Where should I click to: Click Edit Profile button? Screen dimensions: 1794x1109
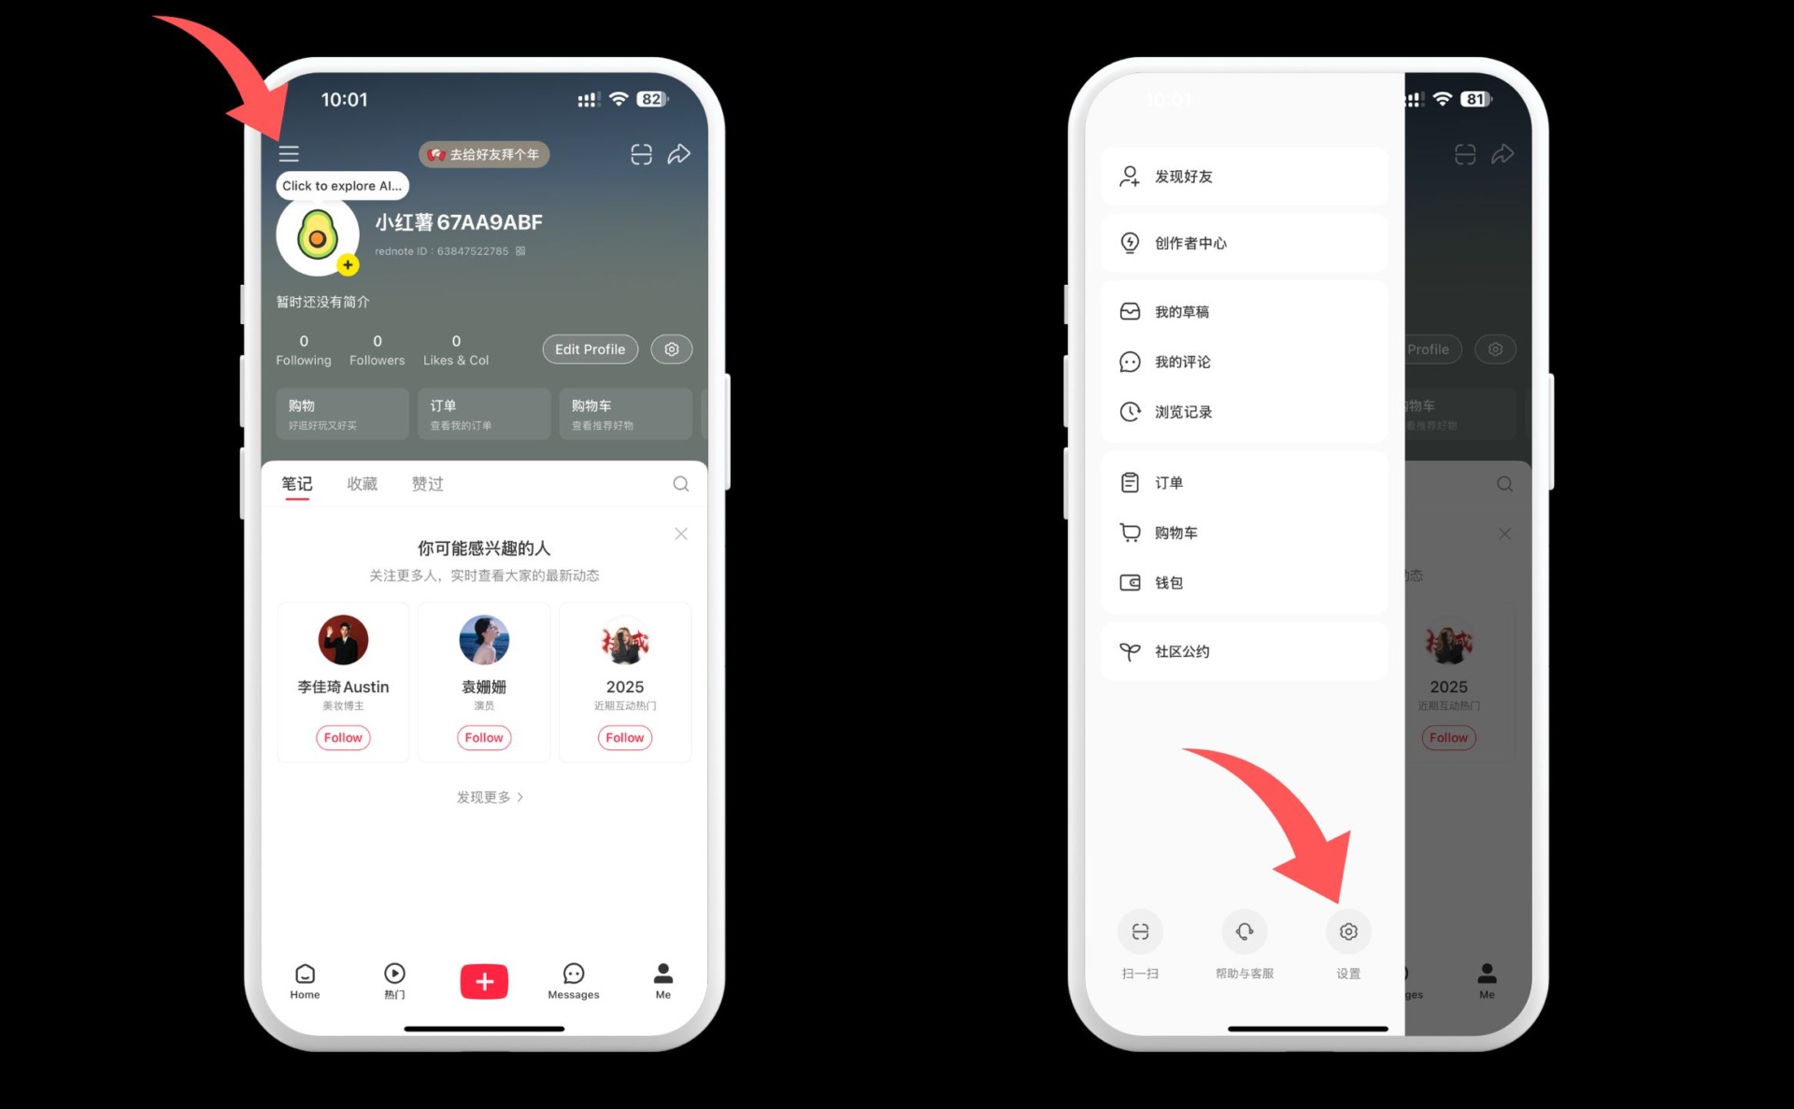click(x=588, y=348)
